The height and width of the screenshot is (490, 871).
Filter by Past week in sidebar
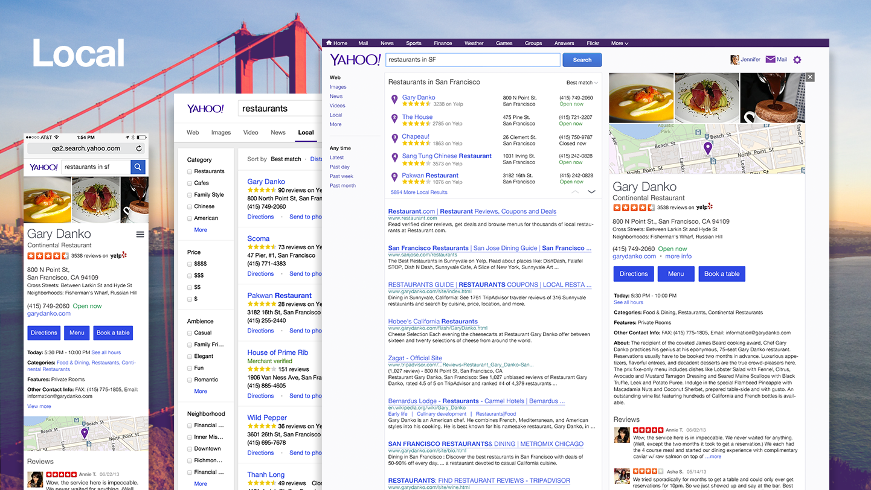pyautogui.click(x=342, y=176)
